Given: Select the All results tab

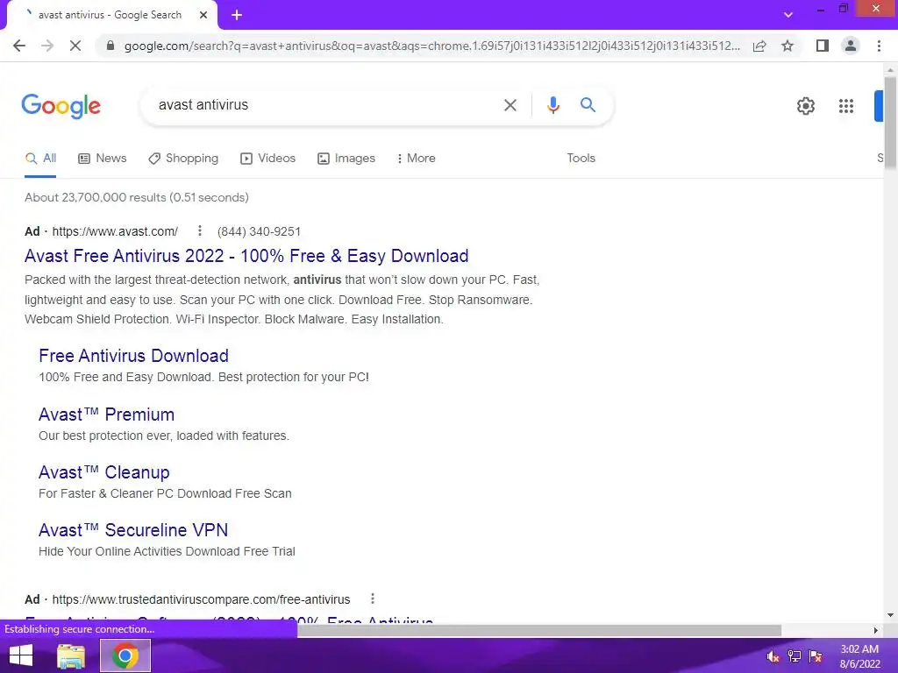Looking at the screenshot, I should 40,159.
